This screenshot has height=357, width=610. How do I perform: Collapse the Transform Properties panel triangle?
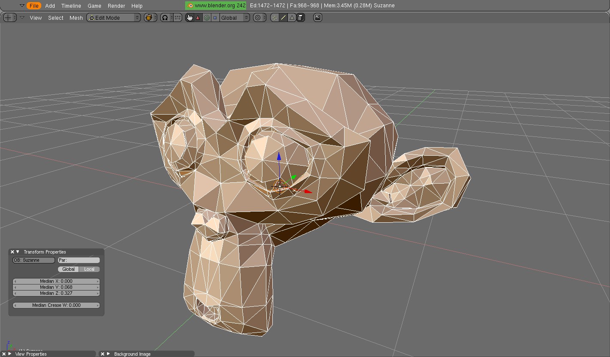(x=18, y=252)
